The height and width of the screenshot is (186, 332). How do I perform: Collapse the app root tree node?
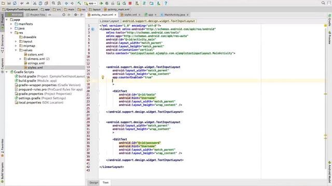(x=7, y=20)
